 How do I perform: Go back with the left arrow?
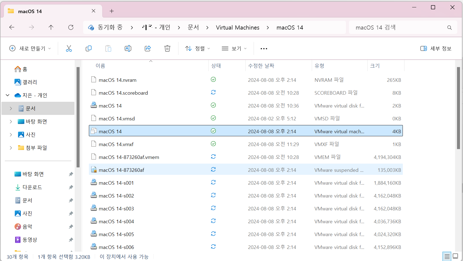12,27
